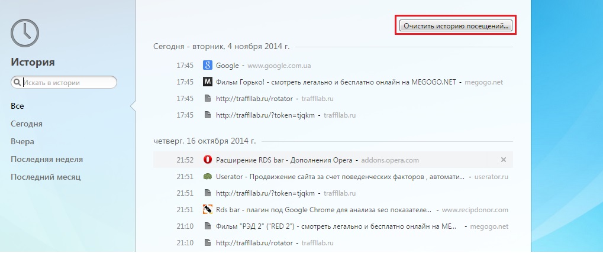
Task: Click the 21:52 timestamp
Action: [x=185, y=160]
